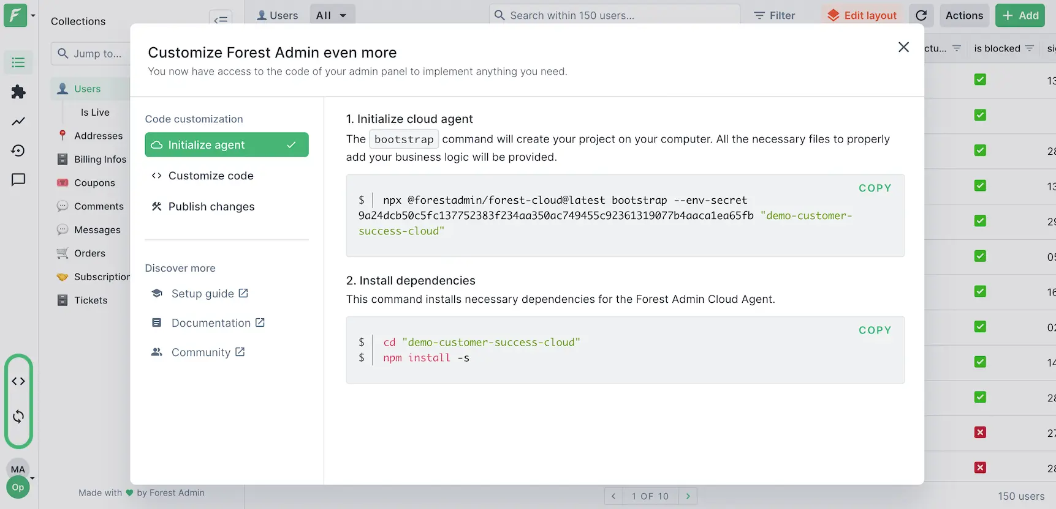Click the Op environment badge
This screenshot has width=1056, height=509.
click(x=18, y=488)
